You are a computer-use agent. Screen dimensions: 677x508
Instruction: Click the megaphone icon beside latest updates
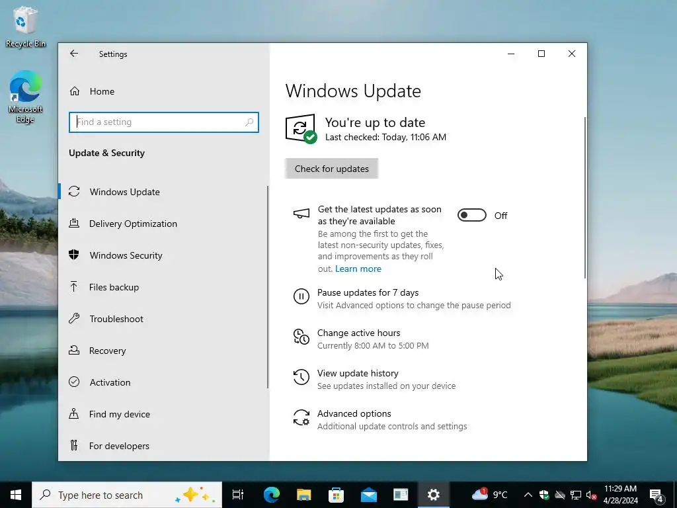301,214
